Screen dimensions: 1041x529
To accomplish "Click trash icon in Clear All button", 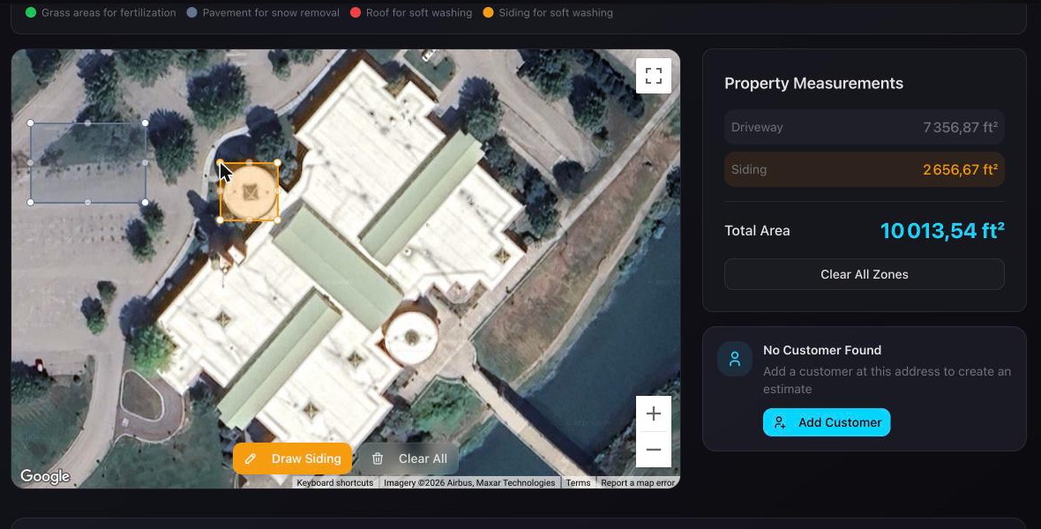I will pyautogui.click(x=377, y=458).
